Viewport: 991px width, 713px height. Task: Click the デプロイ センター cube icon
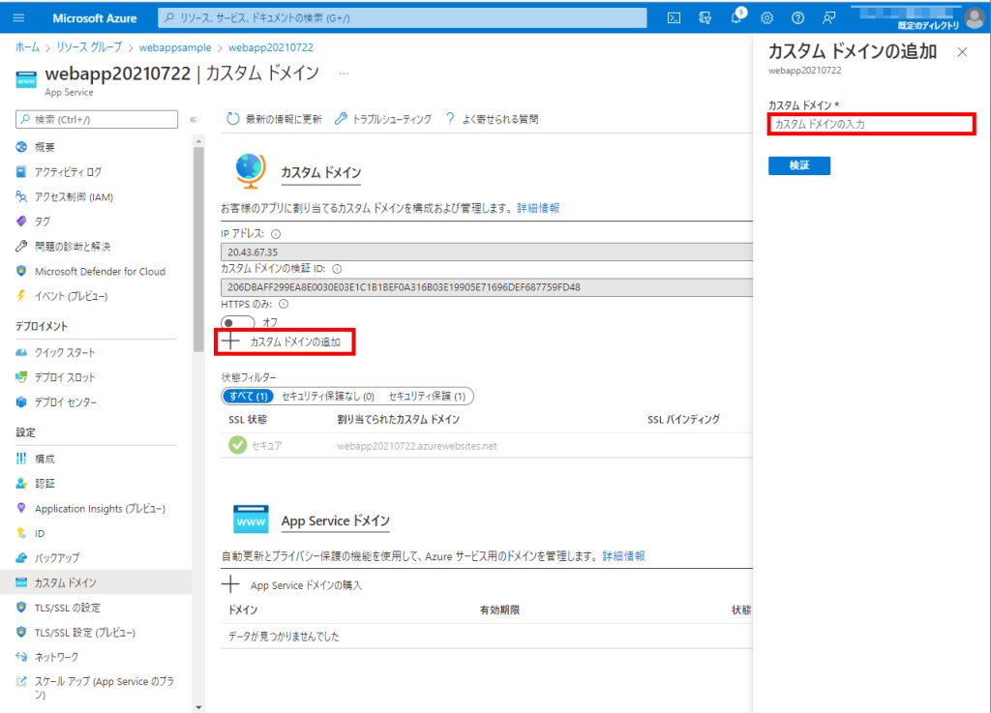click(21, 401)
